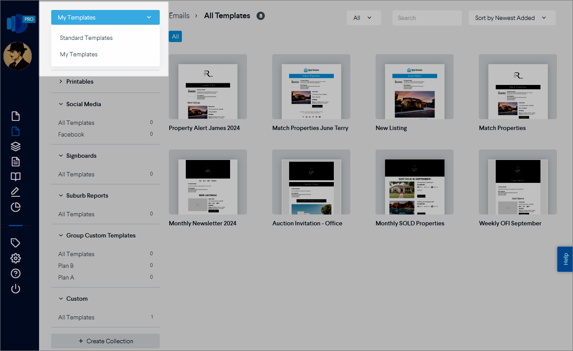This screenshot has height=351, width=573.
Task: Open the user profile avatar
Action: coord(18,56)
